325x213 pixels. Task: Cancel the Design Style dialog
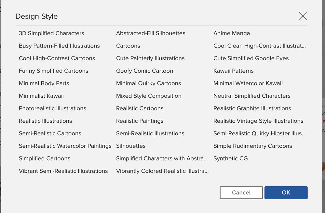point(241,193)
